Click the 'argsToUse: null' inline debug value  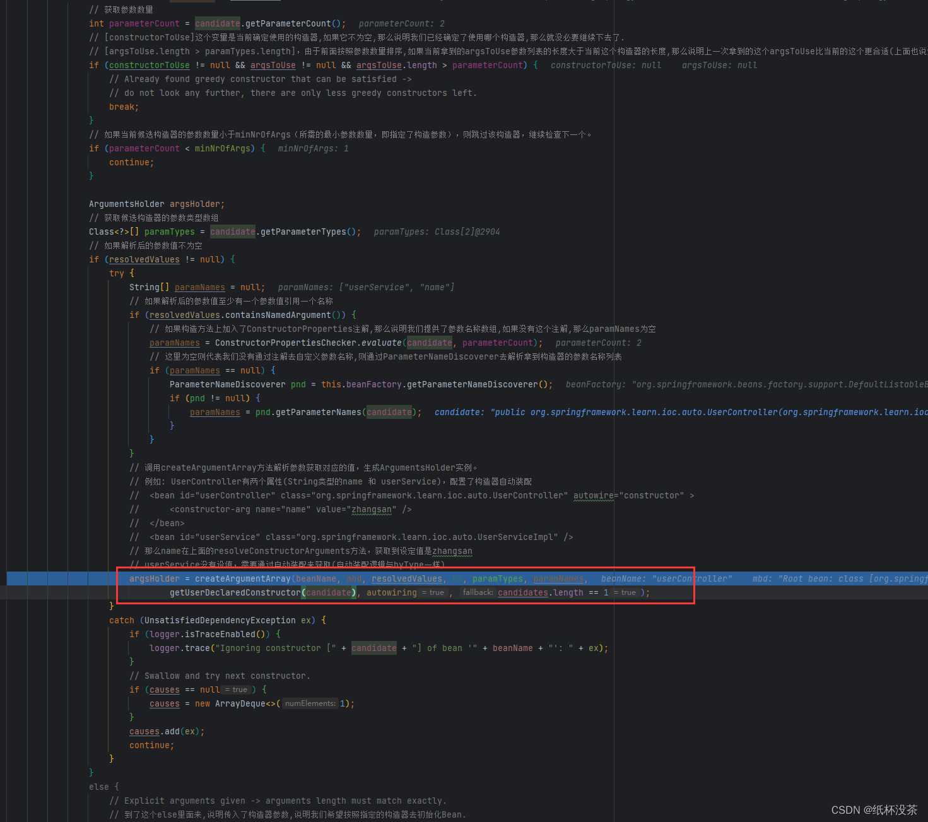719,65
